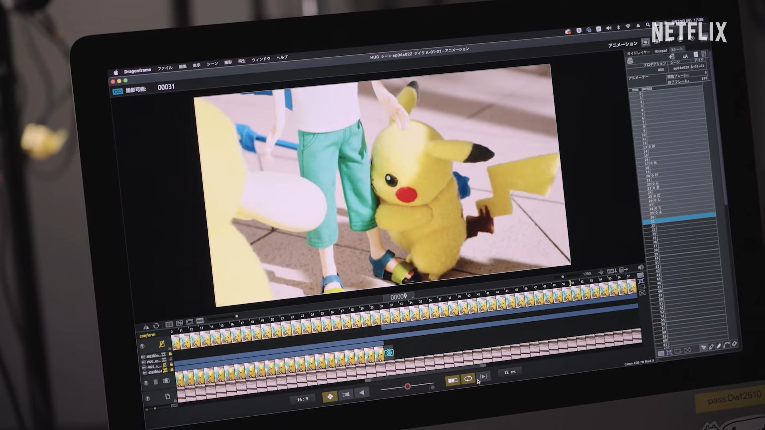Open the シーン menu

tap(212, 64)
